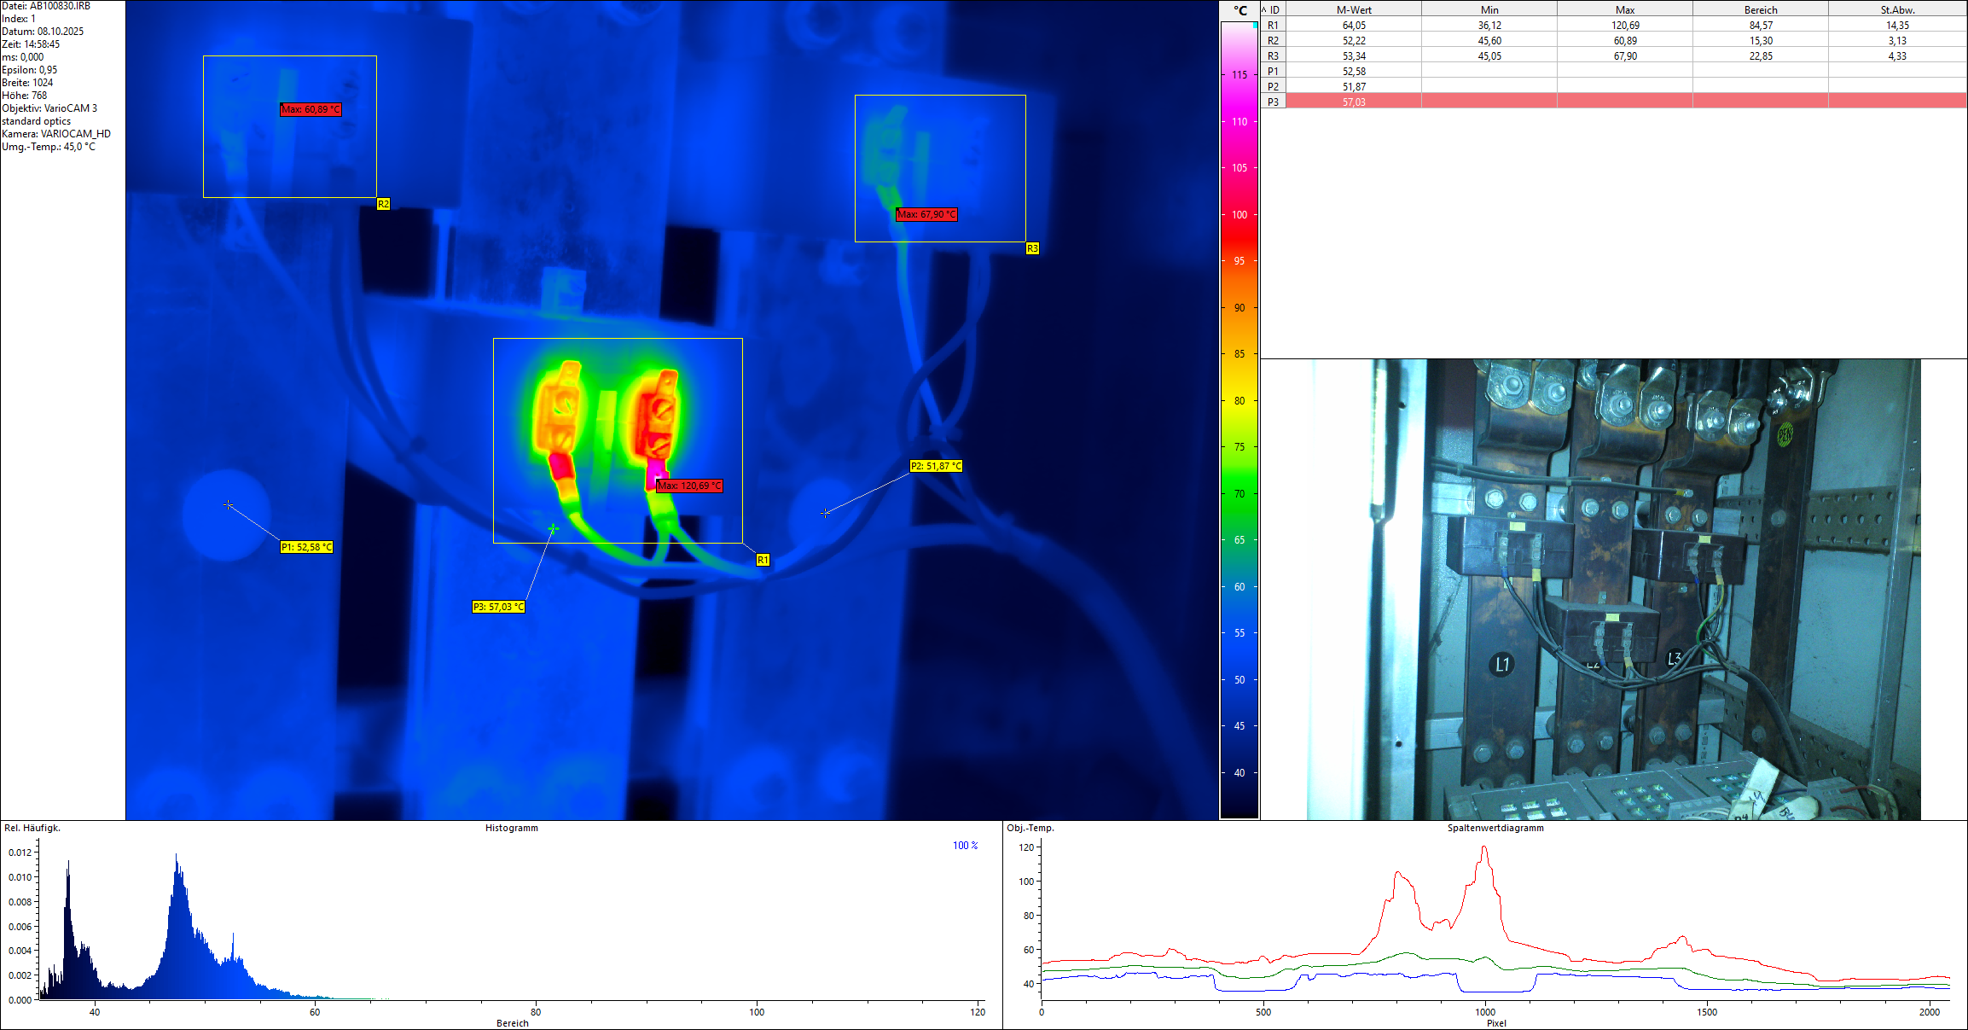Click the Bereich column header
This screenshot has height=1030, width=1968.
coord(1761,9)
